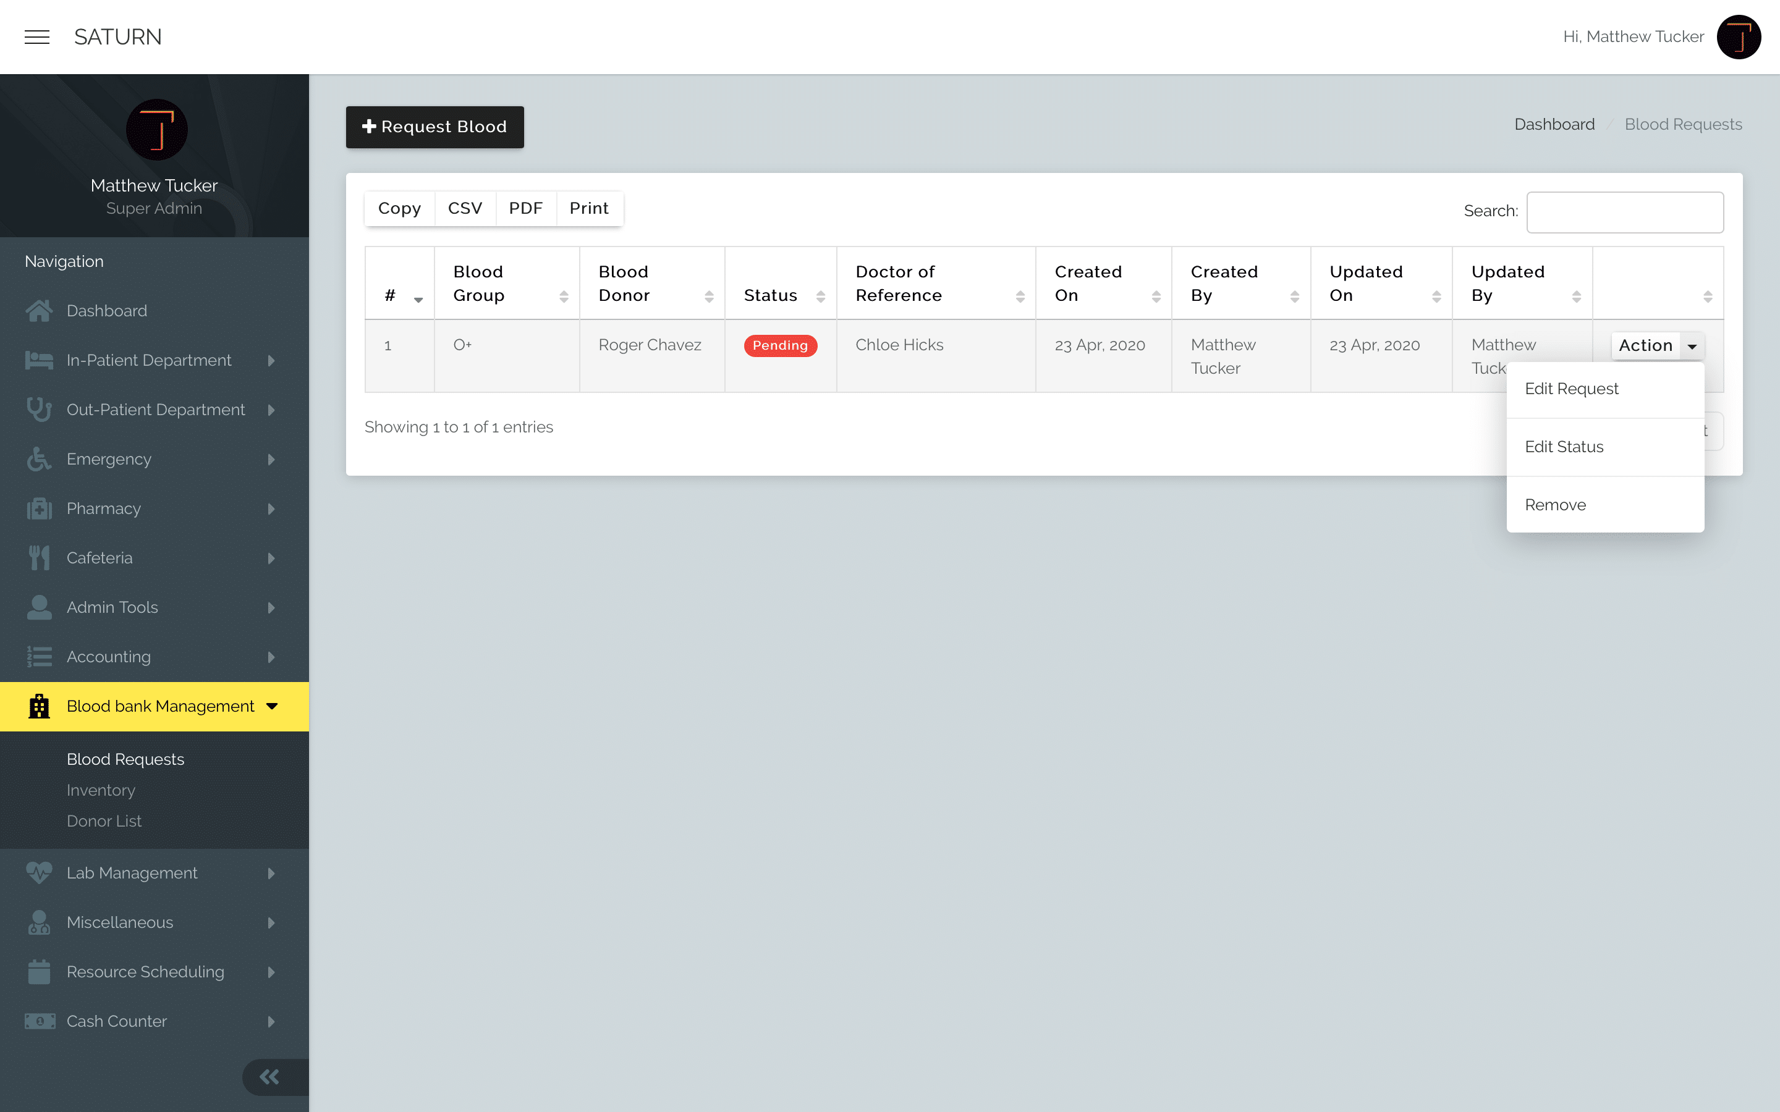Click the Pharmacy medkit icon
The height and width of the screenshot is (1112, 1780).
click(x=39, y=508)
